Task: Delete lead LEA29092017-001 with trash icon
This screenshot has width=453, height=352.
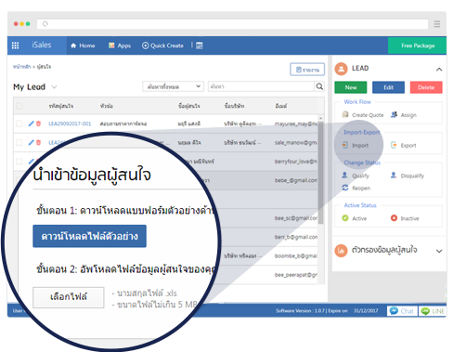Action: 39,124
